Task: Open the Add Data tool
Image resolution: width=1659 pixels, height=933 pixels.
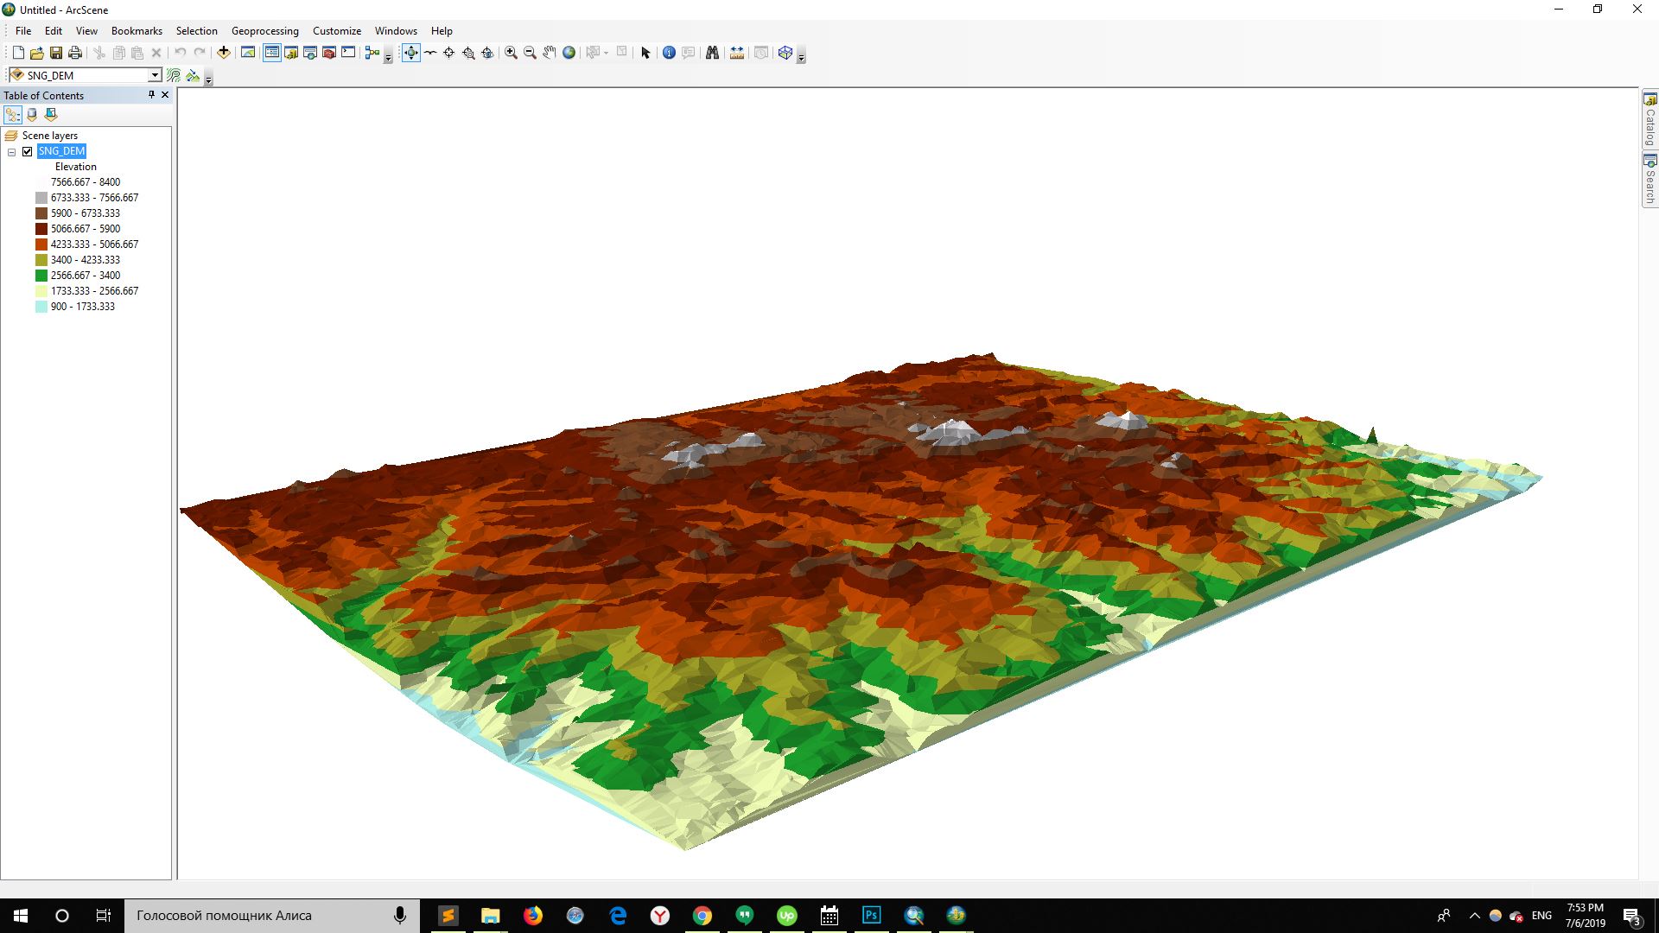Action: pos(223,53)
